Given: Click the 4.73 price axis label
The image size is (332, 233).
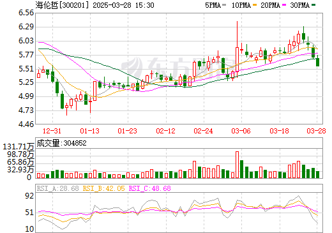Looking at the screenshot, I should click(x=26, y=110).
